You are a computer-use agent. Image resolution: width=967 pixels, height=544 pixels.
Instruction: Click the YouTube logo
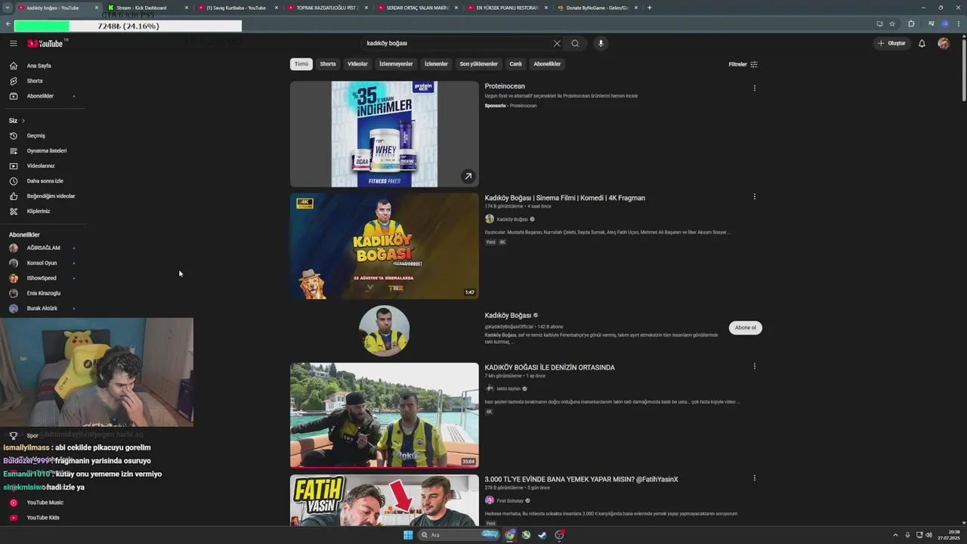47,43
